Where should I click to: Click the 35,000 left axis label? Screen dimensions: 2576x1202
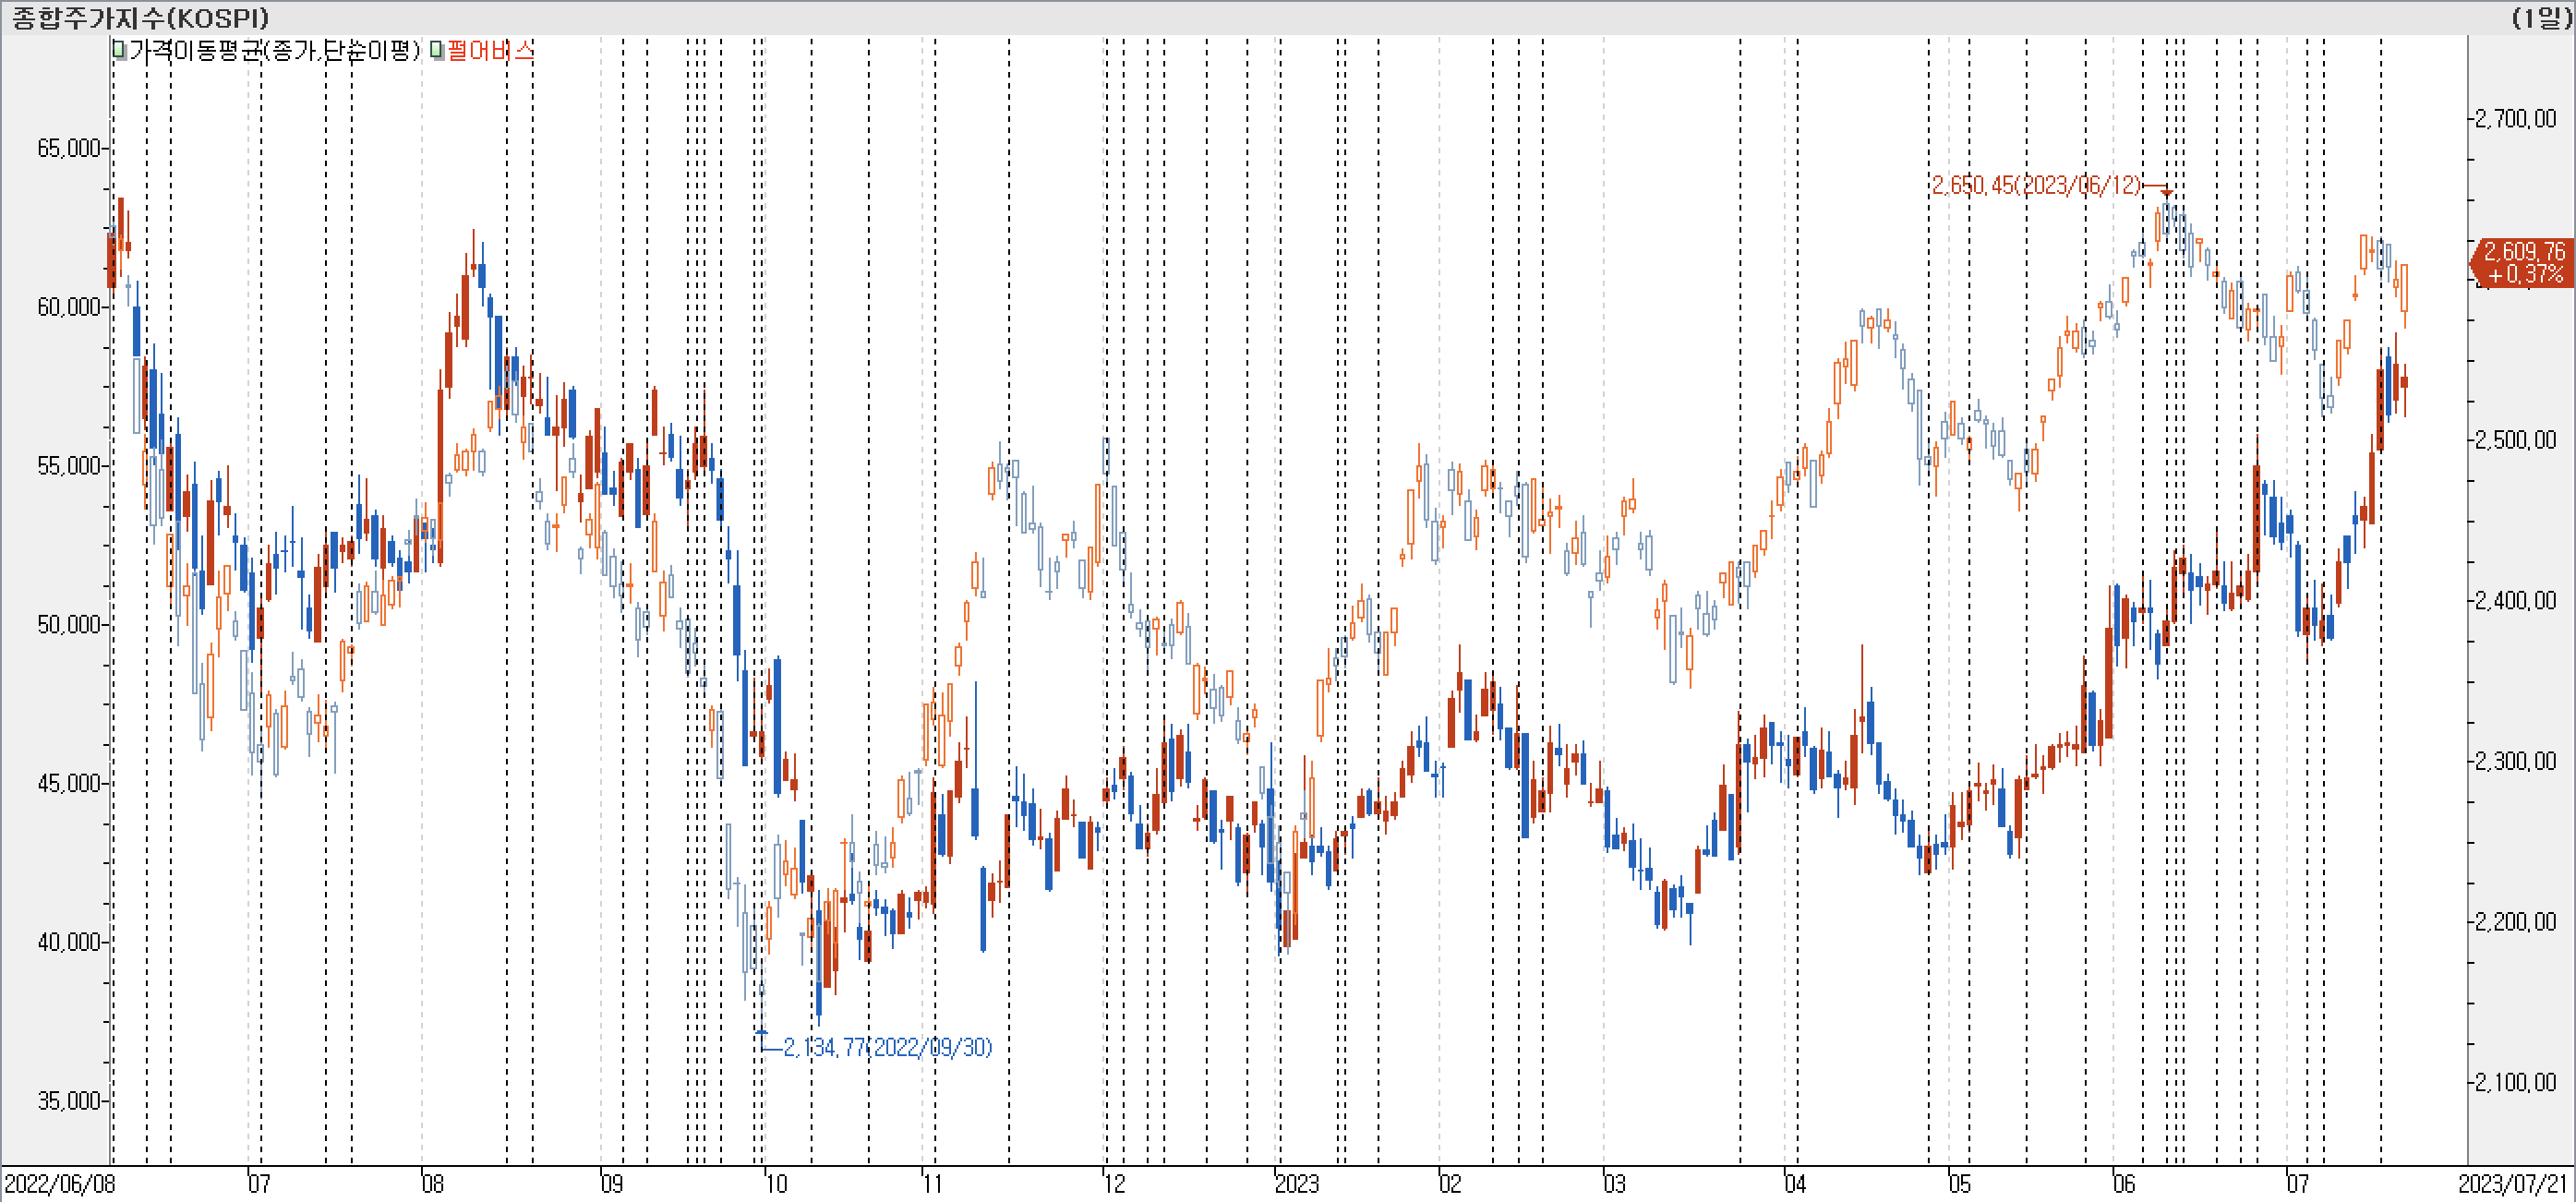tap(68, 1101)
